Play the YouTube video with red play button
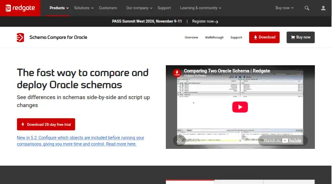335x184 pixels. (240, 107)
